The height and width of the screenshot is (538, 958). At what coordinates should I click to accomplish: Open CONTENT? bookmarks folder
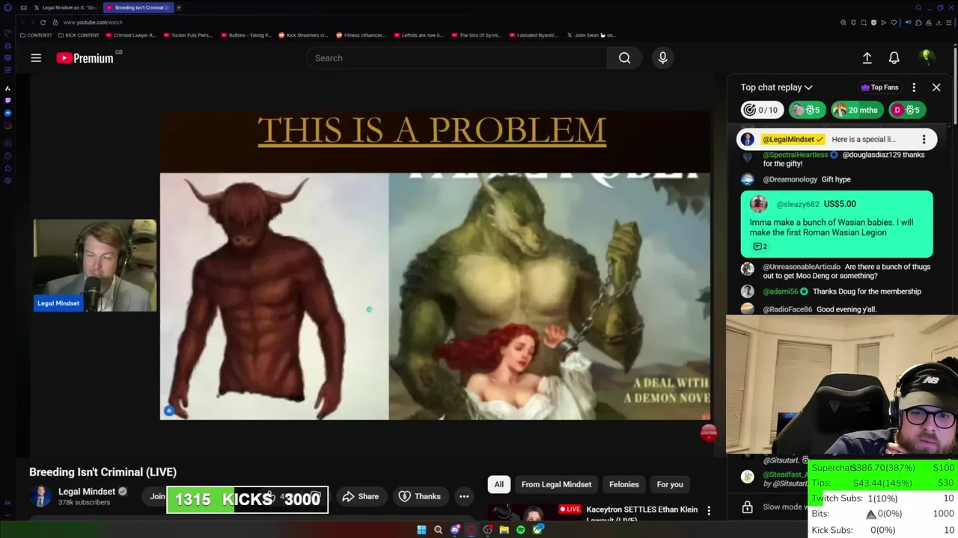click(x=36, y=35)
